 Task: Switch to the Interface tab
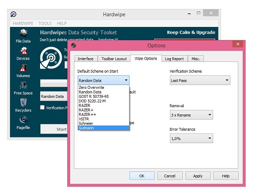(86, 59)
